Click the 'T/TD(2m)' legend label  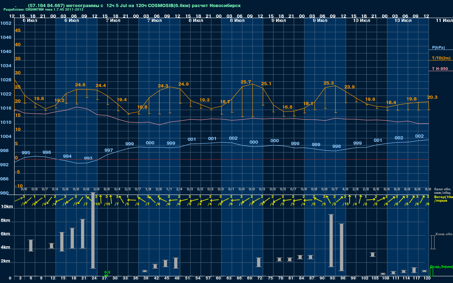click(441, 58)
